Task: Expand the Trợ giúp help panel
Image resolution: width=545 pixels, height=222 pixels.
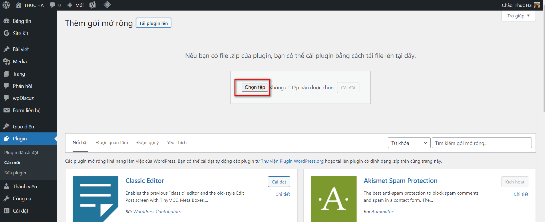Action: 518,16
